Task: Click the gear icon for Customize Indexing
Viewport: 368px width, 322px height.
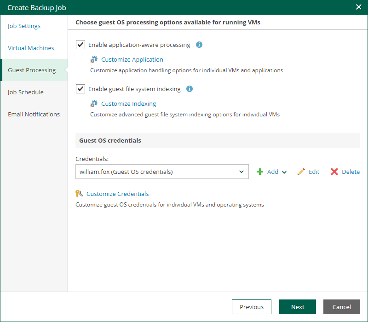Action: 94,103
